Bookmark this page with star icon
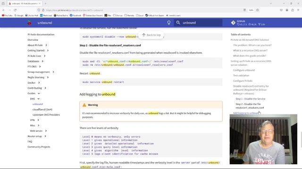 pyautogui.click(x=258, y=10)
